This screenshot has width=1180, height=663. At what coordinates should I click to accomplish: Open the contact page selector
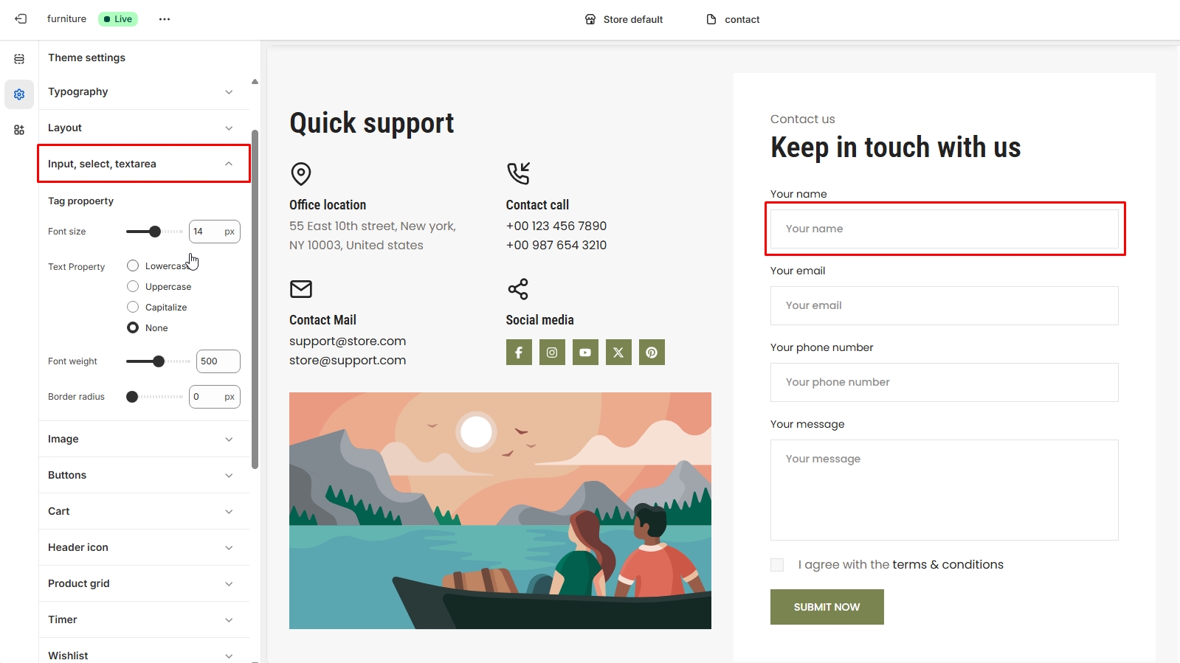(x=733, y=19)
